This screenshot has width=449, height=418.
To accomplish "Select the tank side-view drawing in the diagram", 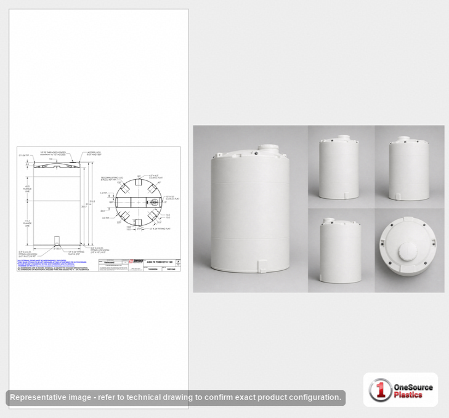I will pos(57,203).
